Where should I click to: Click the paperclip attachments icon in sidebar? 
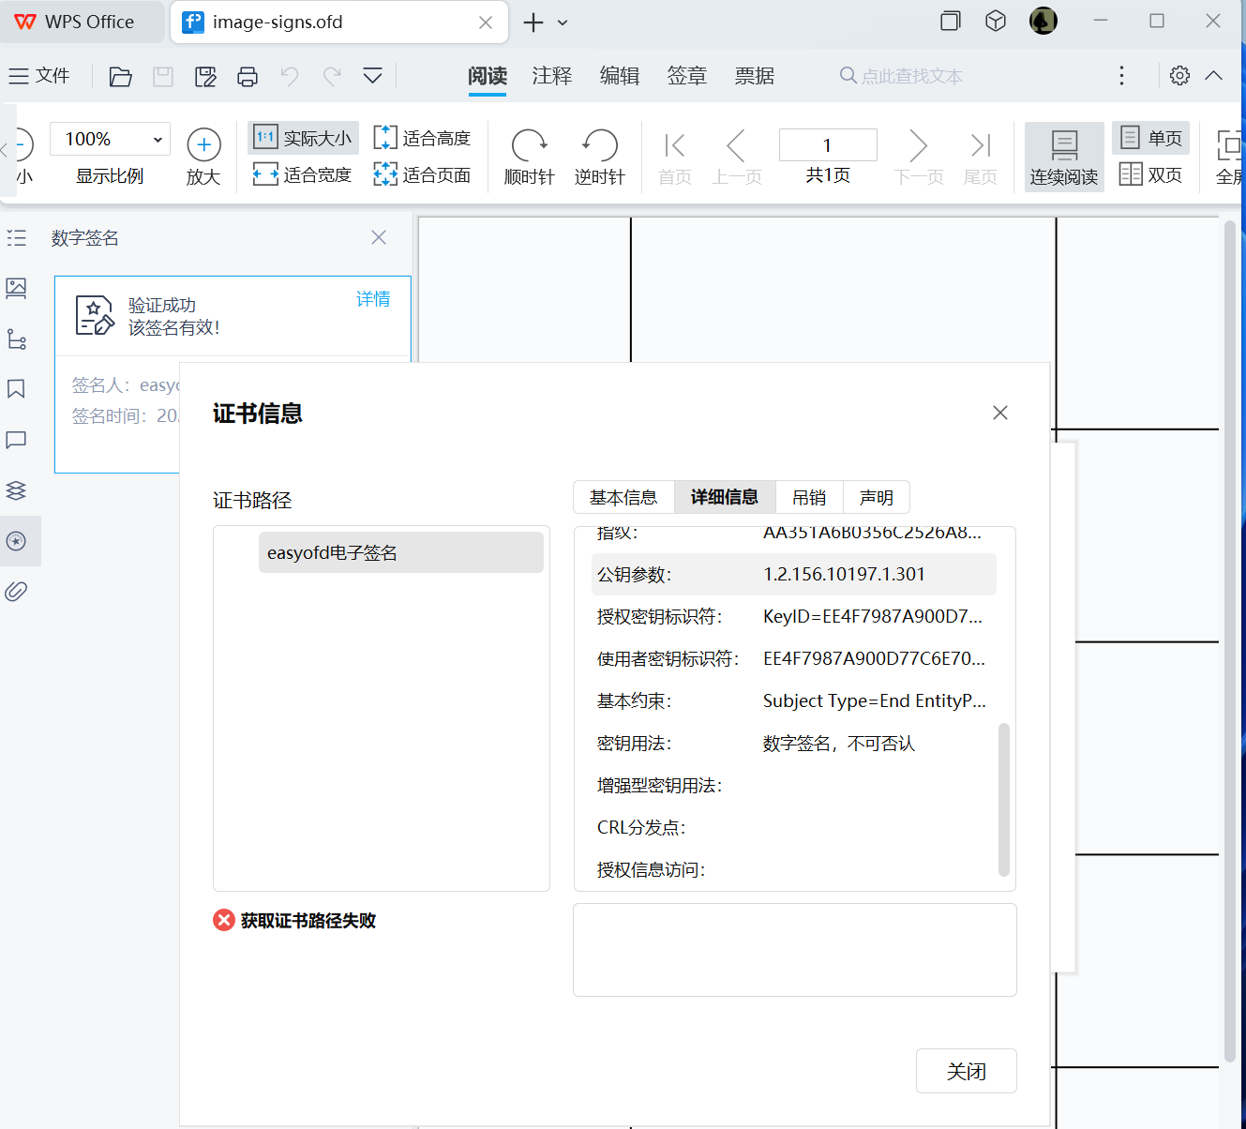tap(15, 591)
